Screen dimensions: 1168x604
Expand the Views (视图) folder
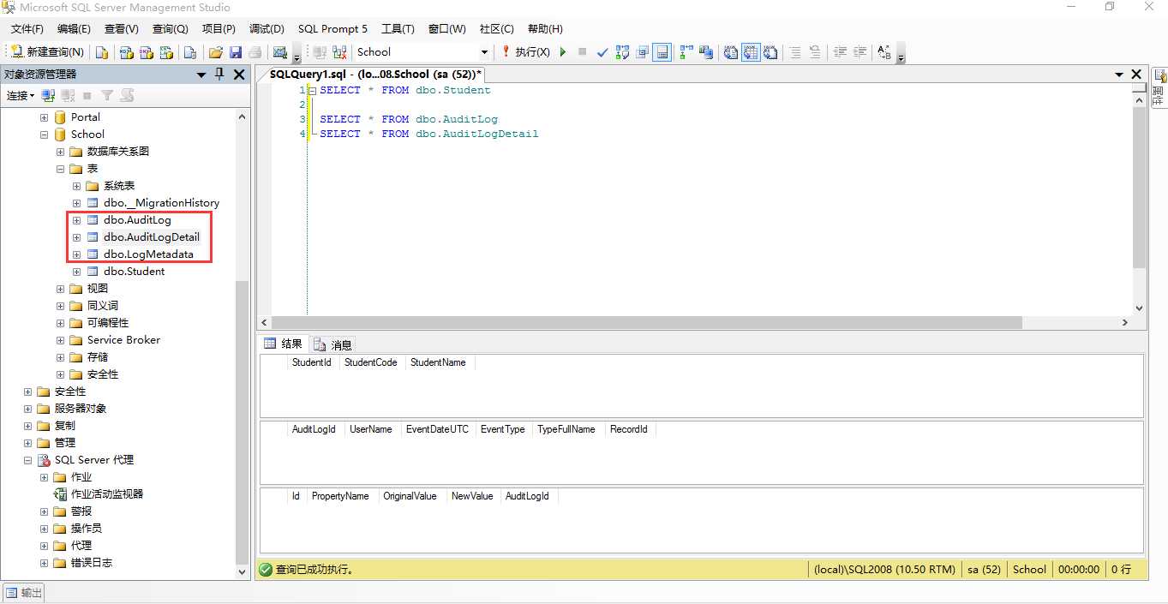click(60, 289)
